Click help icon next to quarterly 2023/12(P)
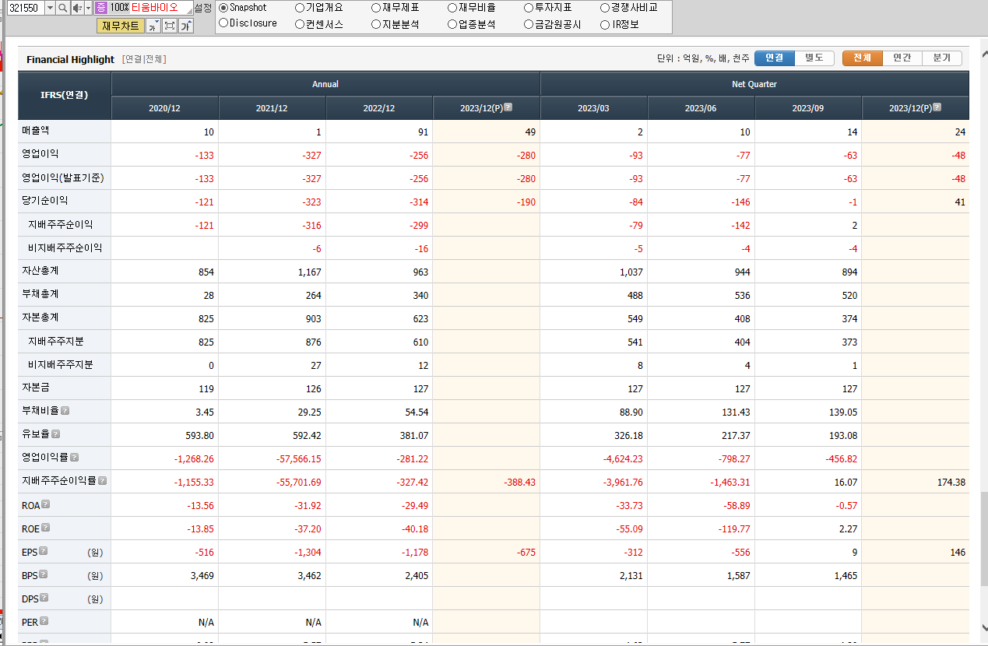This screenshot has height=646, width=988. [x=937, y=107]
